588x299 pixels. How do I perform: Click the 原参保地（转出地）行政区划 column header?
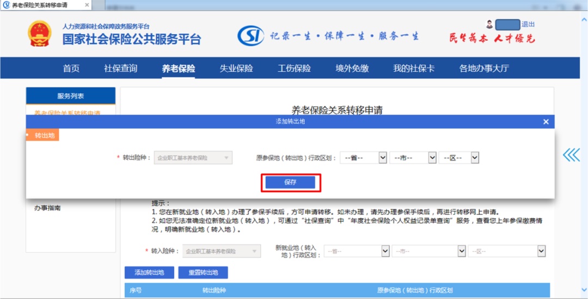coord(415,290)
